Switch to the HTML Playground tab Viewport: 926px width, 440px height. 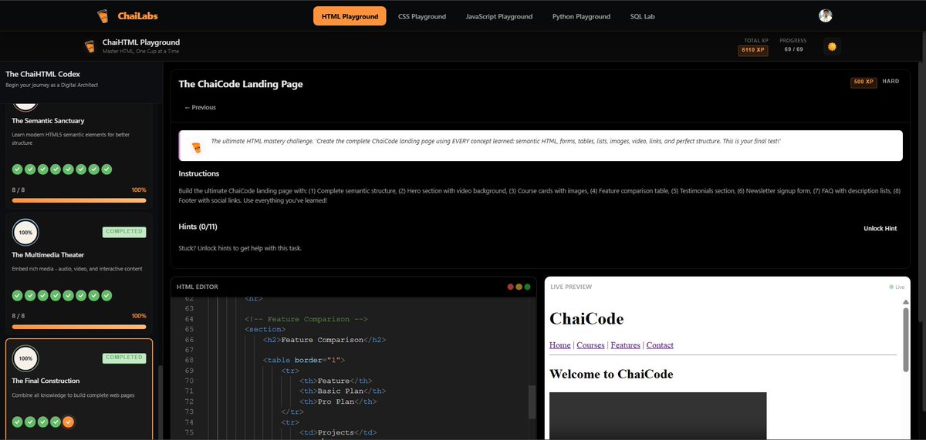(350, 16)
